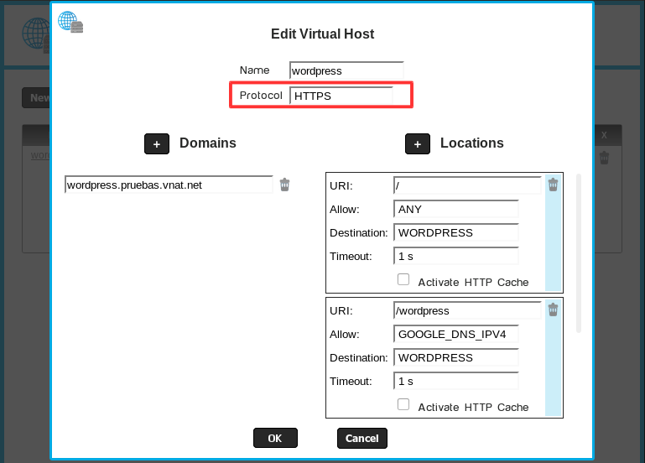Delete the /wordpress location entry
This screenshot has height=463, width=645.
(553, 310)
